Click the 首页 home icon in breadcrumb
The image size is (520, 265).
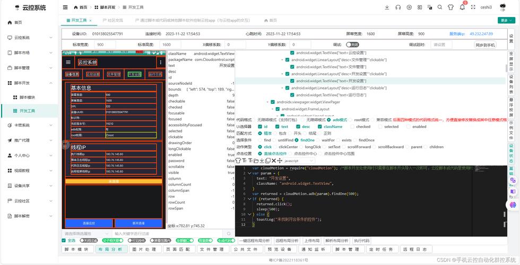pos(76,7)
